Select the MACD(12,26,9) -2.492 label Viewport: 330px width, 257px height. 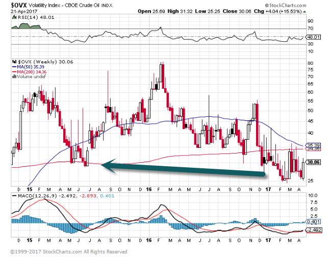tap(47, 196)
